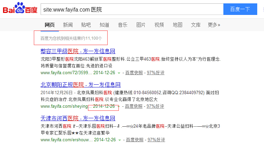
Task: Switch to the 文库 tab
Action: coord(196,25)
